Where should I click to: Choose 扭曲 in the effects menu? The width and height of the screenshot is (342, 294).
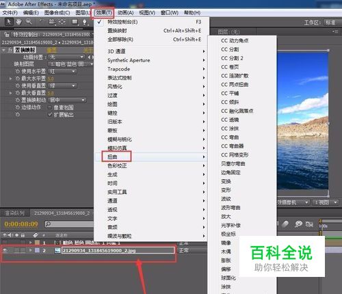[x=150, y=157]
